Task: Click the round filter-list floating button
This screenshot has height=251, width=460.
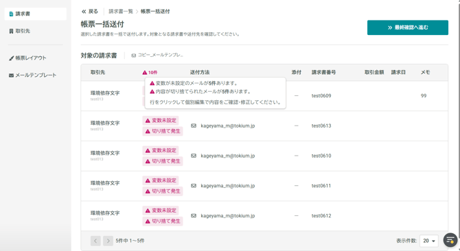Action: [x=450, y=240]
